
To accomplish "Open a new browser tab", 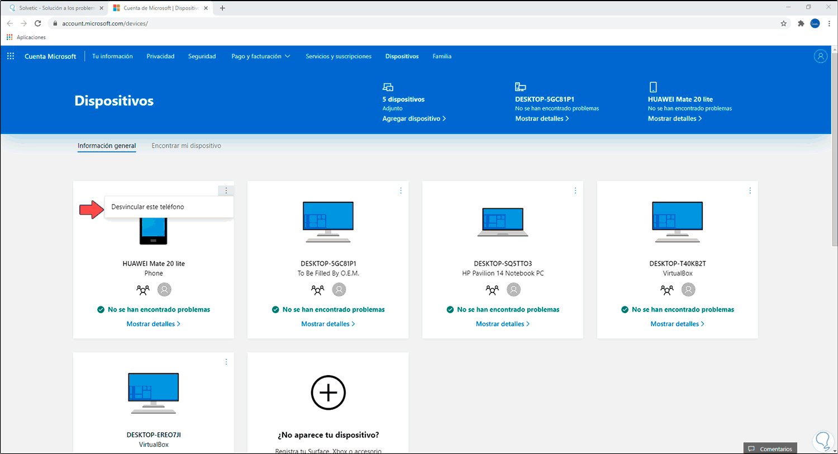I will [222, 8].
